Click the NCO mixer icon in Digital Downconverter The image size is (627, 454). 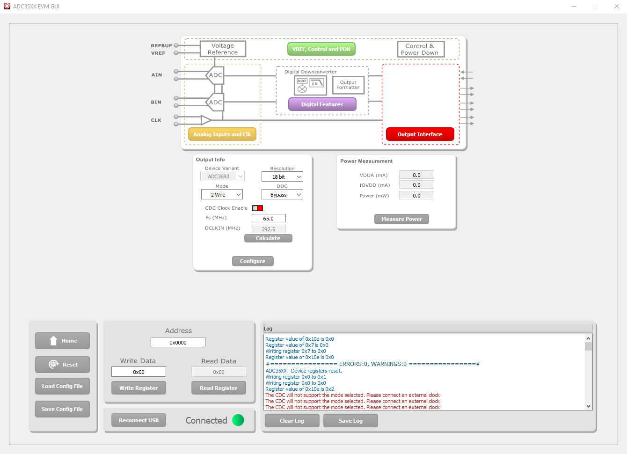click(x=302, y=85)
